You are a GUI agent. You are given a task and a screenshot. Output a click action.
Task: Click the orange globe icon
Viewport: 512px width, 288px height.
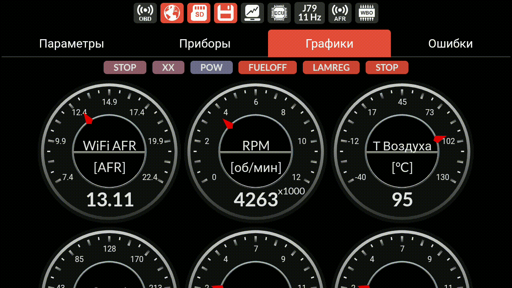point(172,13)
